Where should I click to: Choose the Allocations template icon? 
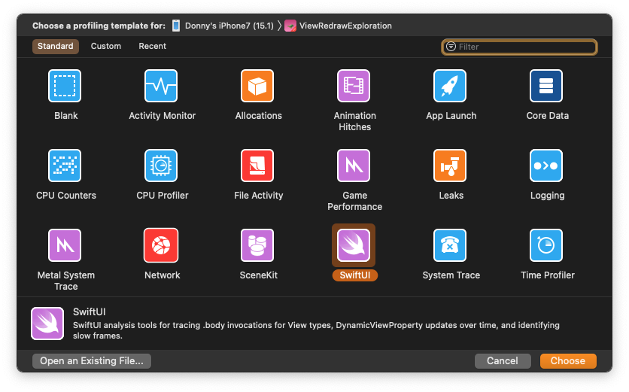(x=257, y=86)
